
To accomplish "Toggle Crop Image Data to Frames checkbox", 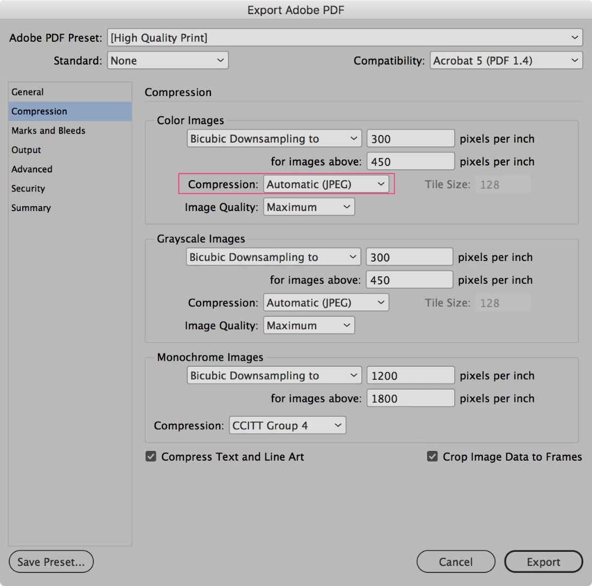I will point(432,456).
